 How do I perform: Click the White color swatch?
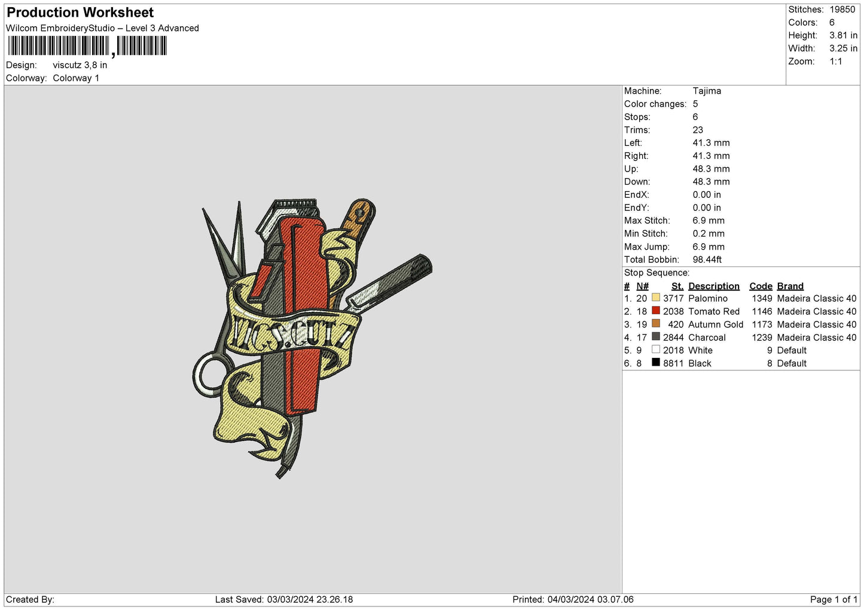point(656,350)
